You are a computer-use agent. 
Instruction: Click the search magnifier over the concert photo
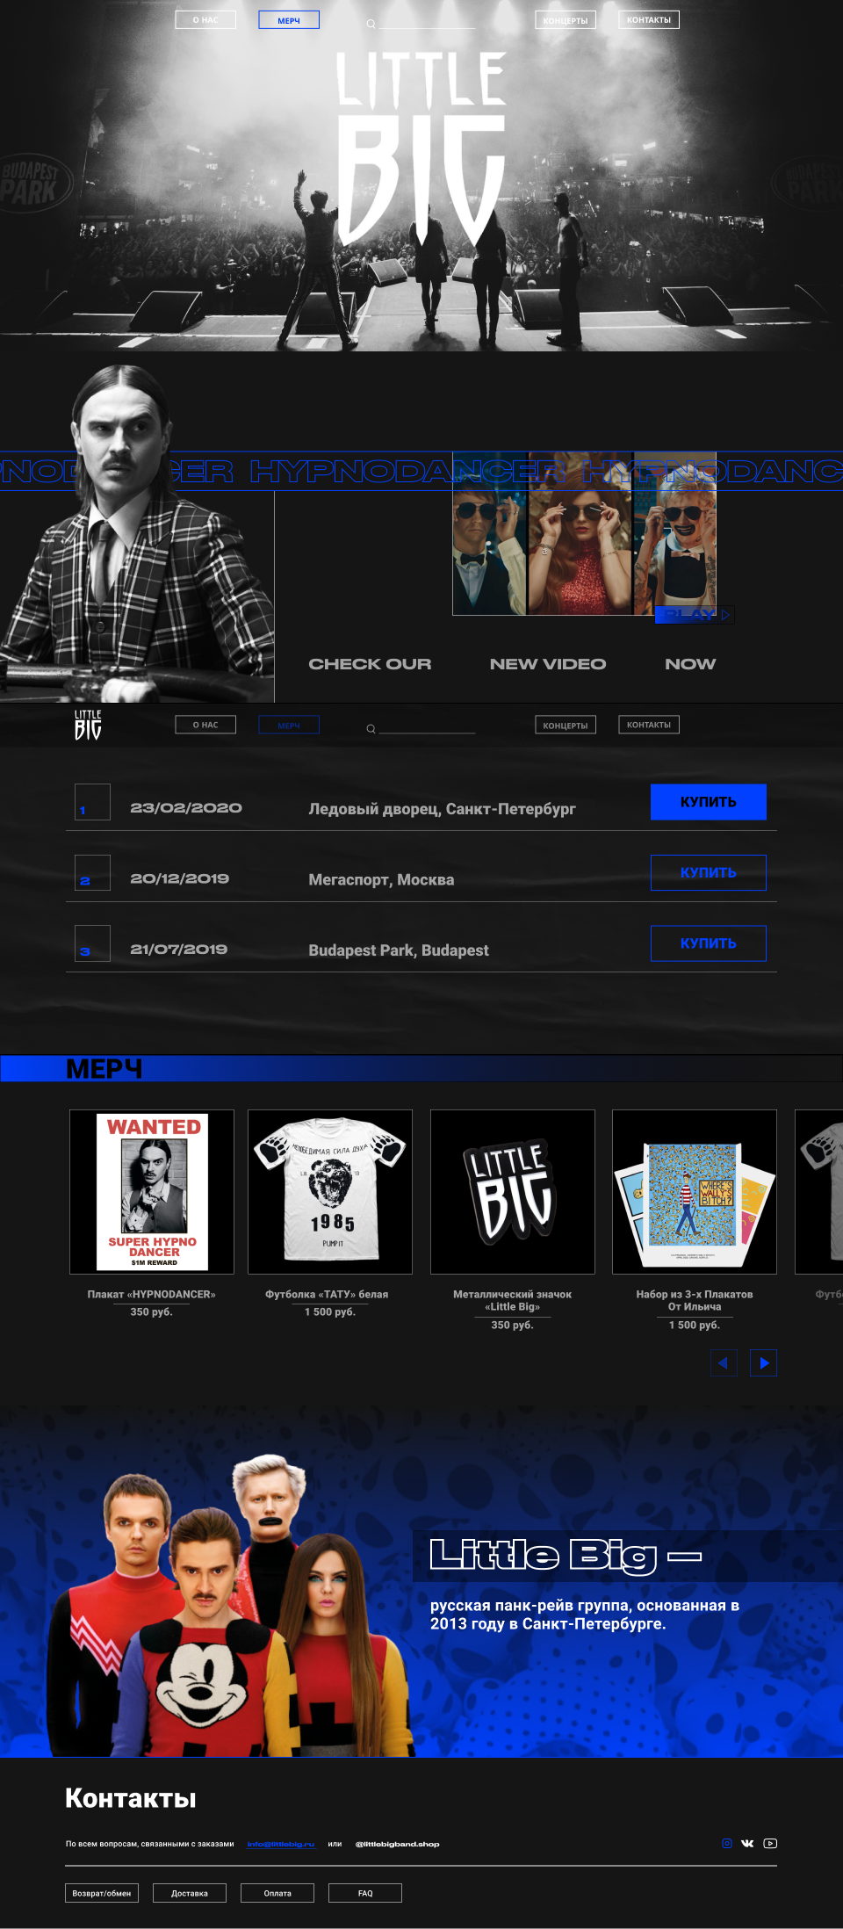pos(371,24)
